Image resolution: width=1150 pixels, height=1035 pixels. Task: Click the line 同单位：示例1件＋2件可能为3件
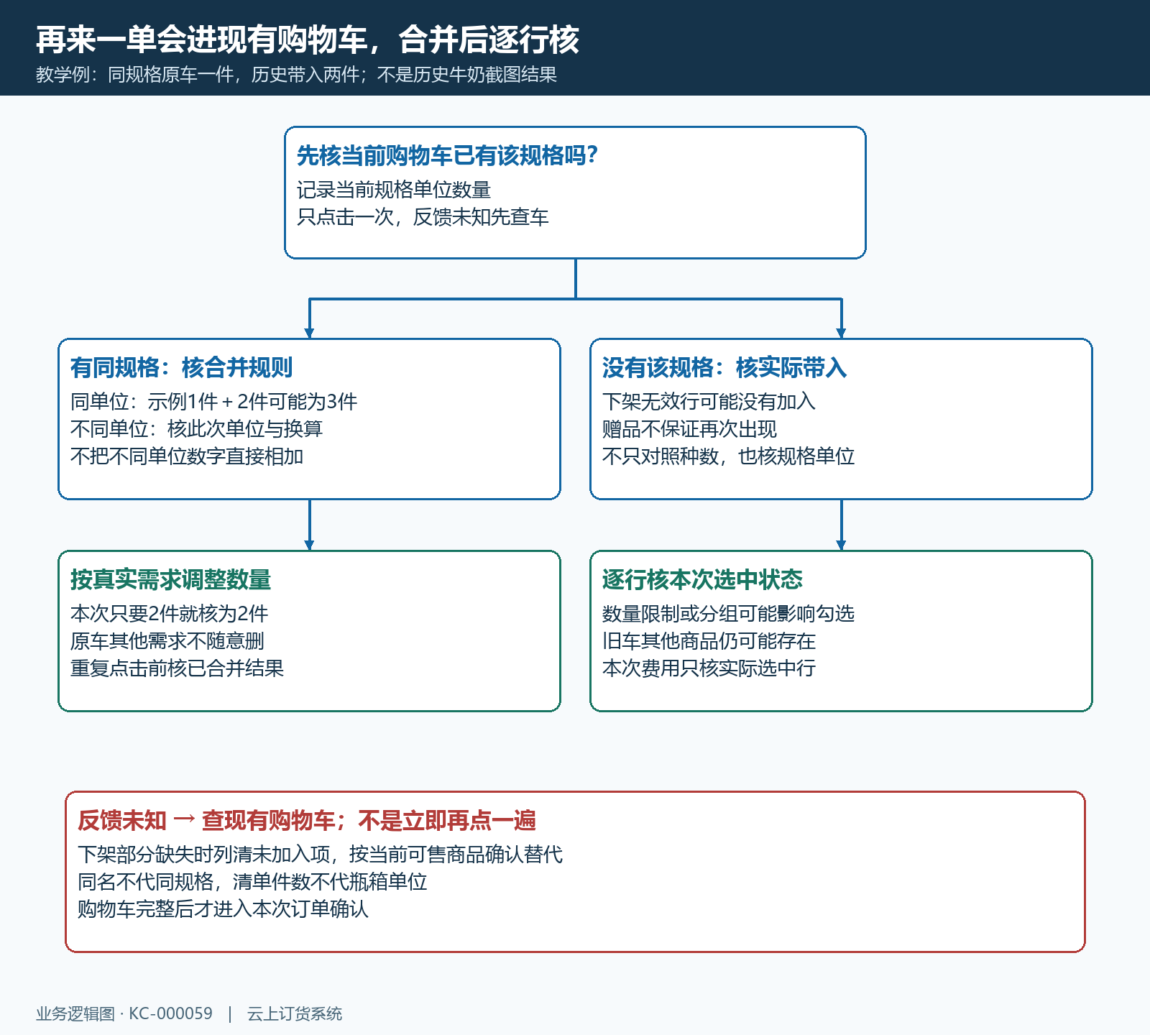[x=214, y=402]
